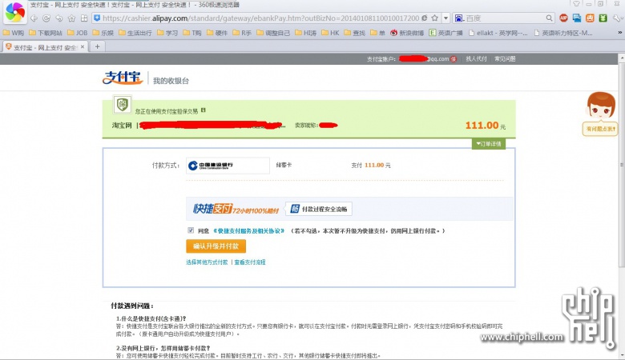625x360 pixels.
Task: Open the ABP ad blocker extension
Action: [x=563, y=18]
